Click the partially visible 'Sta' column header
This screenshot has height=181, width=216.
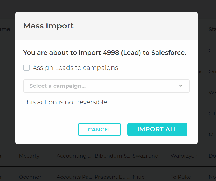point(212,29)
